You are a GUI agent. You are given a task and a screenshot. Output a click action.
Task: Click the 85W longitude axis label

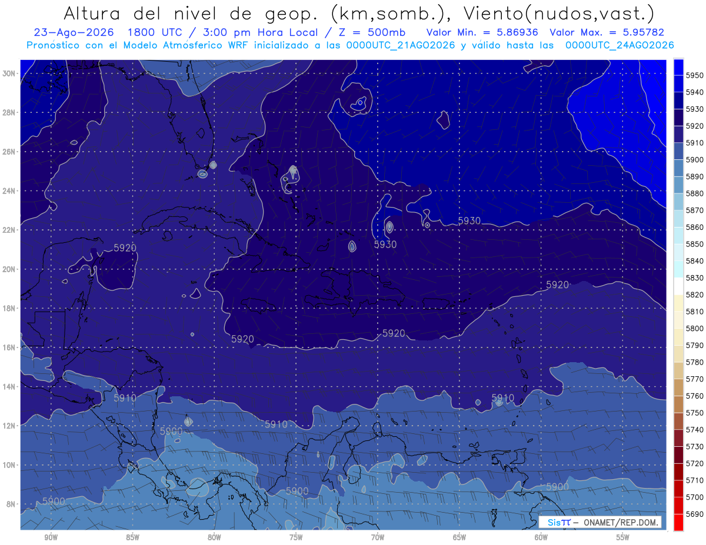pos(132,537)
